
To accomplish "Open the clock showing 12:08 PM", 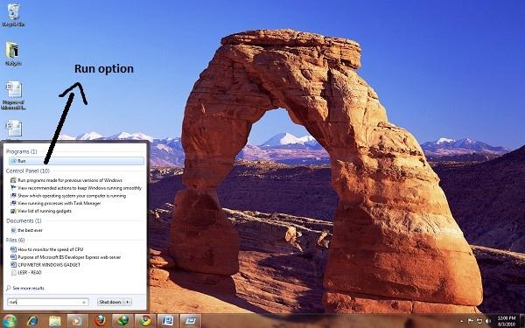I will click(507, 321).
